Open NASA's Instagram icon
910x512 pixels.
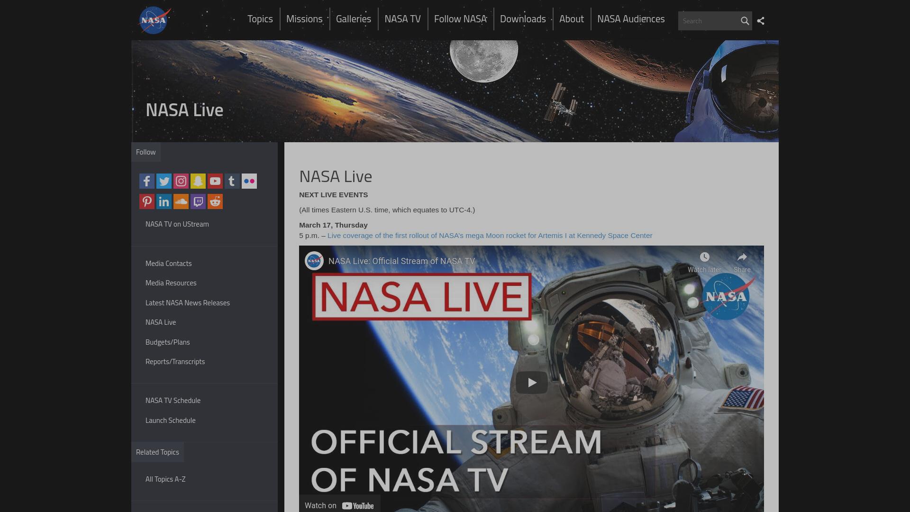(x=181, y=181)
